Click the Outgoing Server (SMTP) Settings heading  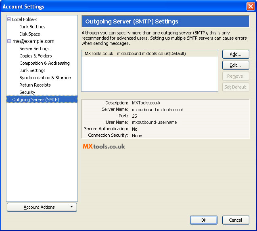click(x=132, y=21)
